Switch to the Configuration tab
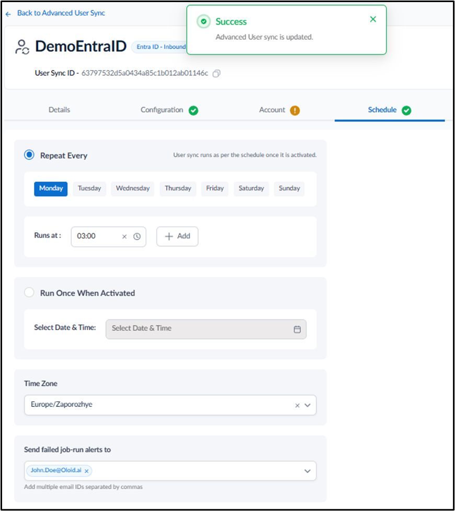Image resolution: width=455 pixels, height=511 pixels. coord(162,110)
